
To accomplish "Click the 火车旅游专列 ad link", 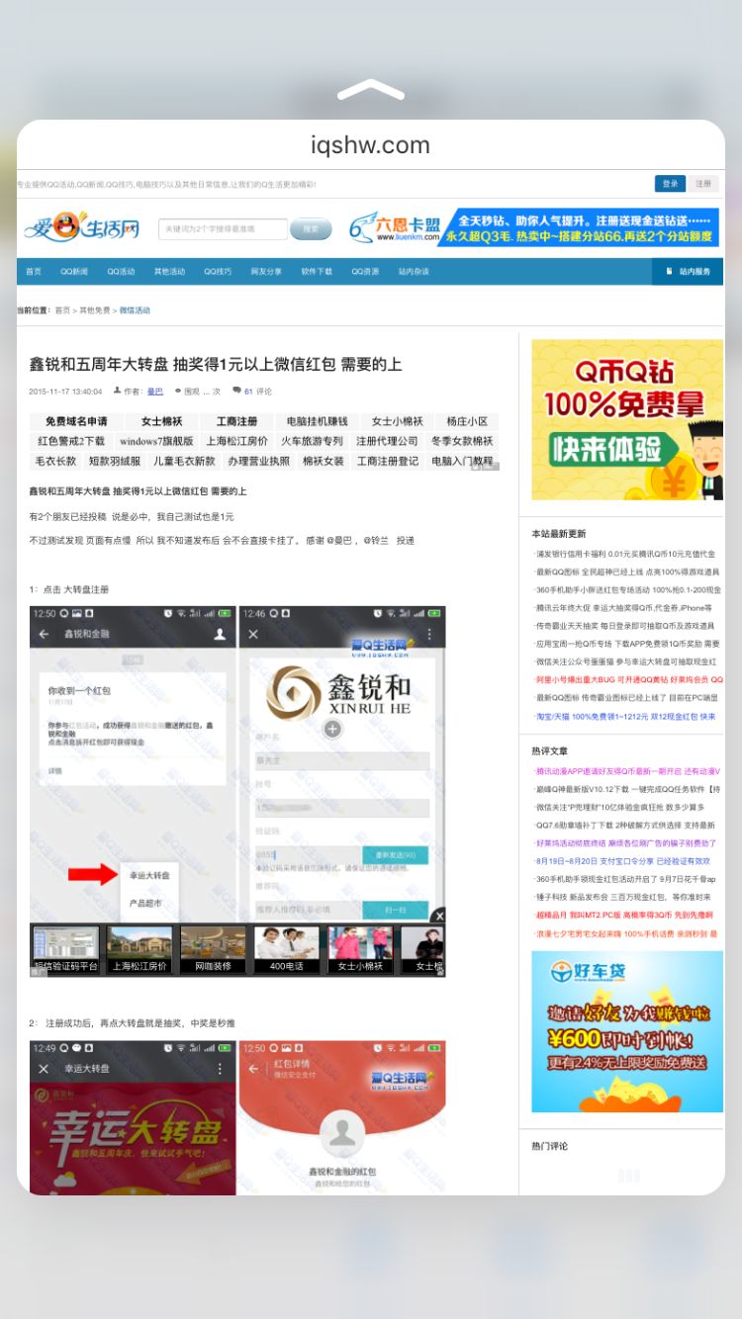I will 312,441.
